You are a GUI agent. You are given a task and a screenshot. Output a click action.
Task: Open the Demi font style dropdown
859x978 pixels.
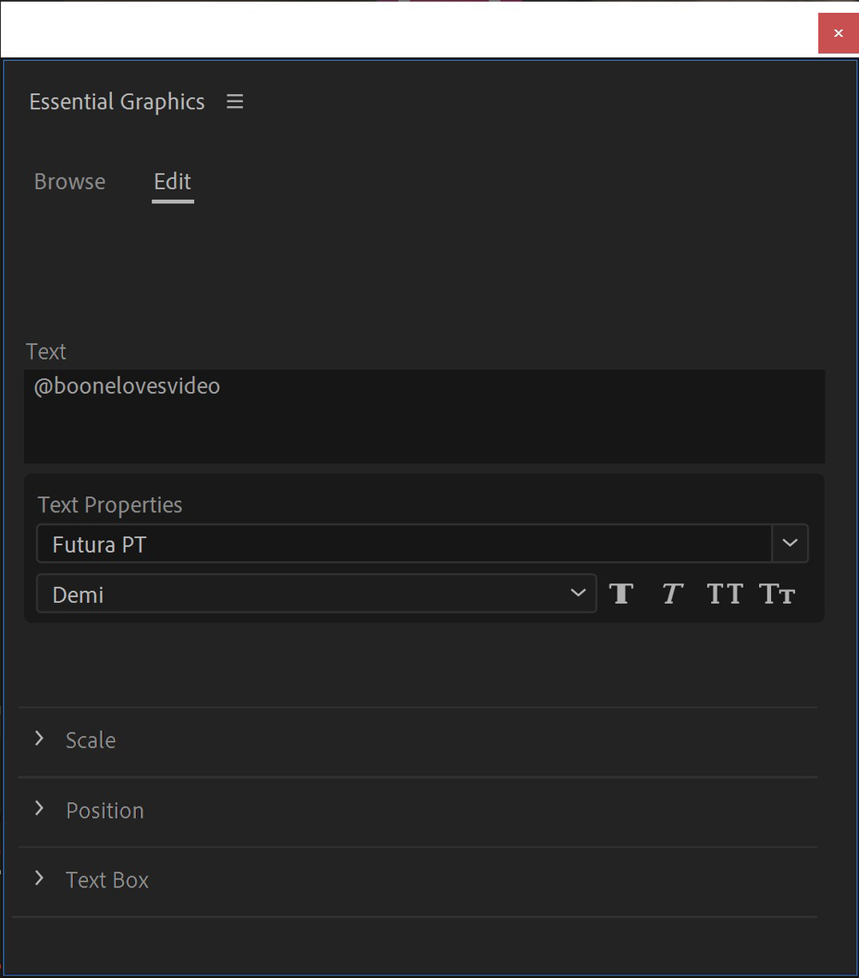point(316,594)
